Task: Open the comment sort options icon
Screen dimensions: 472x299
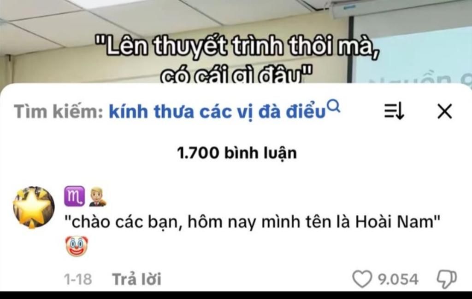Action: 394,111
